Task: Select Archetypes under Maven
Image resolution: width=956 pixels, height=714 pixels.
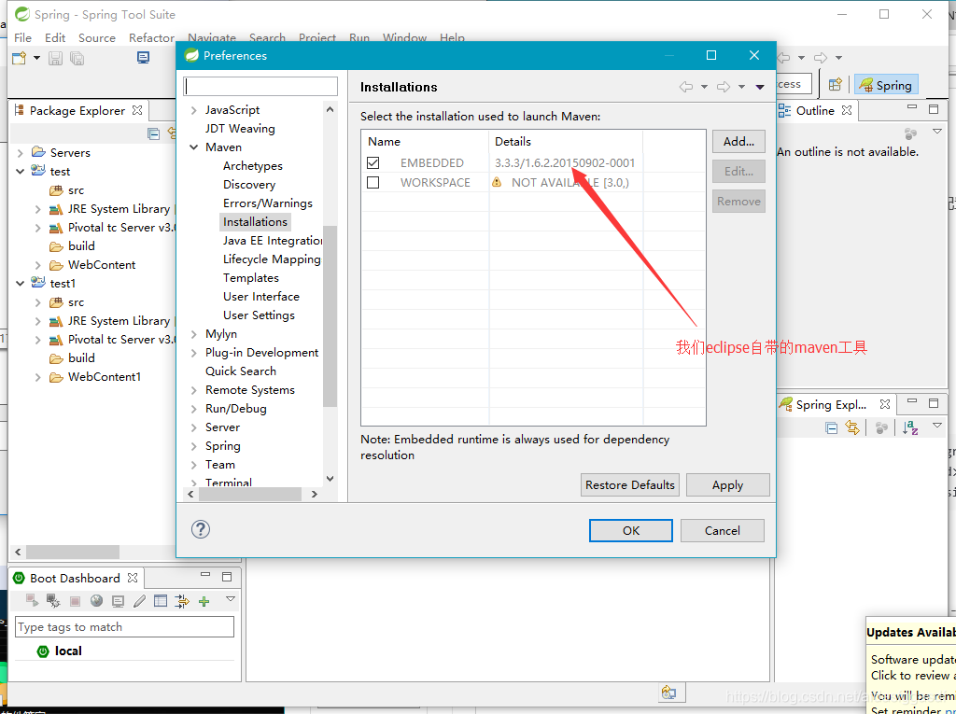Action: [x=252, y=166]
